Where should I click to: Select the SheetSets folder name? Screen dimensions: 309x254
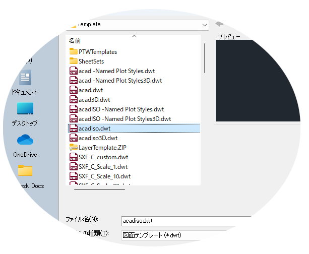point(91,61)
